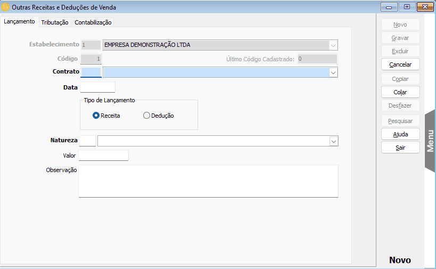Select the Receita radio option
Screen dimensions: 436x269
click(x=96, y=116)
